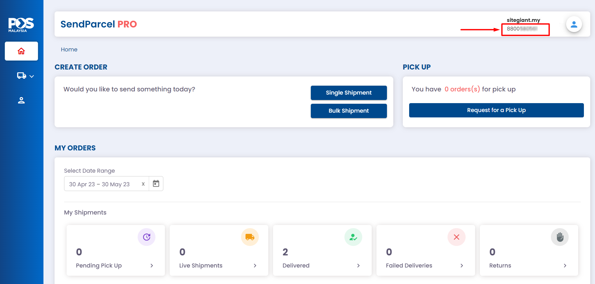Open the Home sidebar icon

21,51
